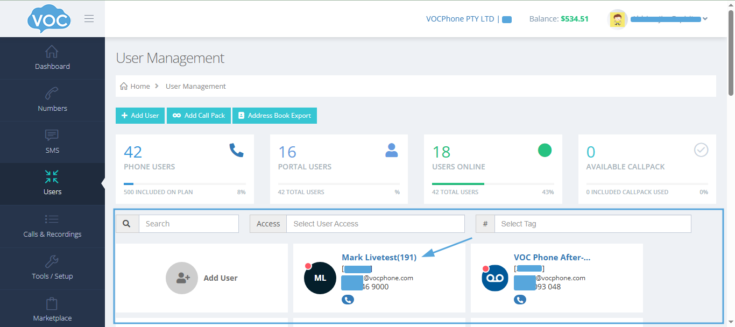This screenshot has width=735, height=327.
Task: Click the ML avatar circle
Action: pos(320,278)
